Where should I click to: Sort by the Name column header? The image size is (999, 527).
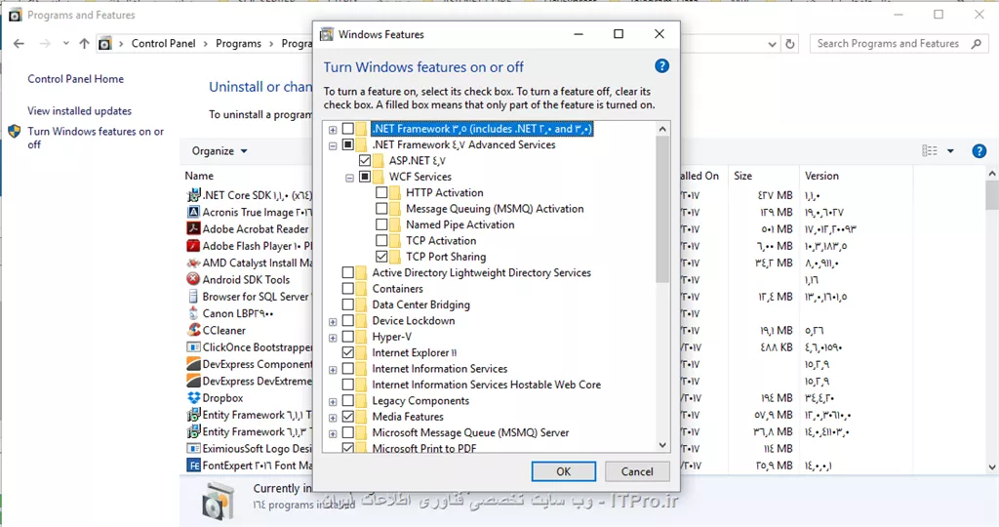click(199, 176)
